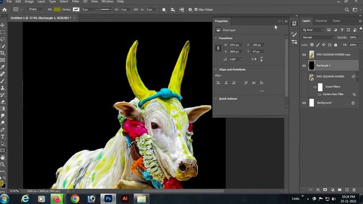Viewport: 363px width, 204px height.
Task: Toggle Smart Filters visibility eye
Action: click(x=315, y=87)
